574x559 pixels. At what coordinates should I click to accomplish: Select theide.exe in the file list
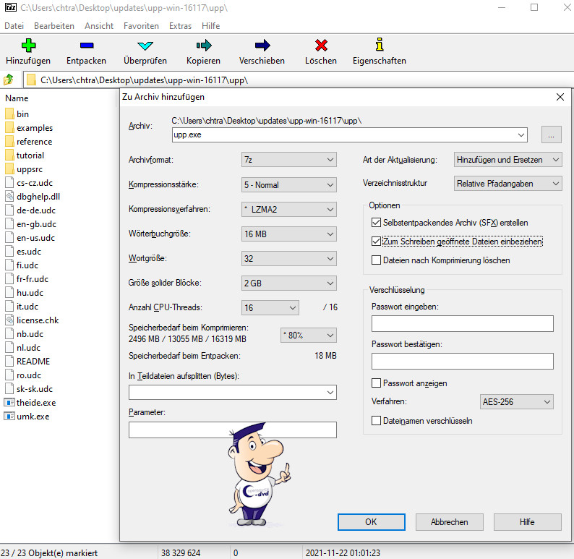pos(36,403)
